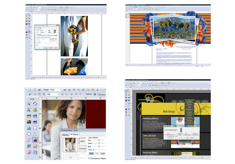Click the blue Undo arrow after obj1 dropdown
This screenshot has height=164, width=235.
(x=76, y=94)
